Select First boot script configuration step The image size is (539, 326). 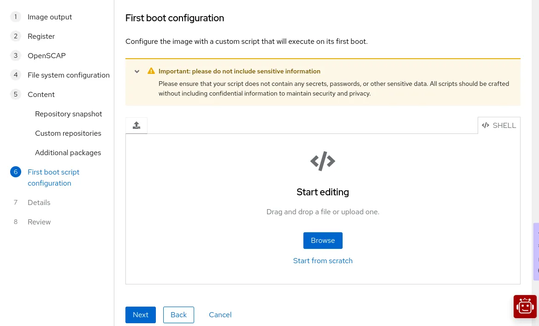53,177
